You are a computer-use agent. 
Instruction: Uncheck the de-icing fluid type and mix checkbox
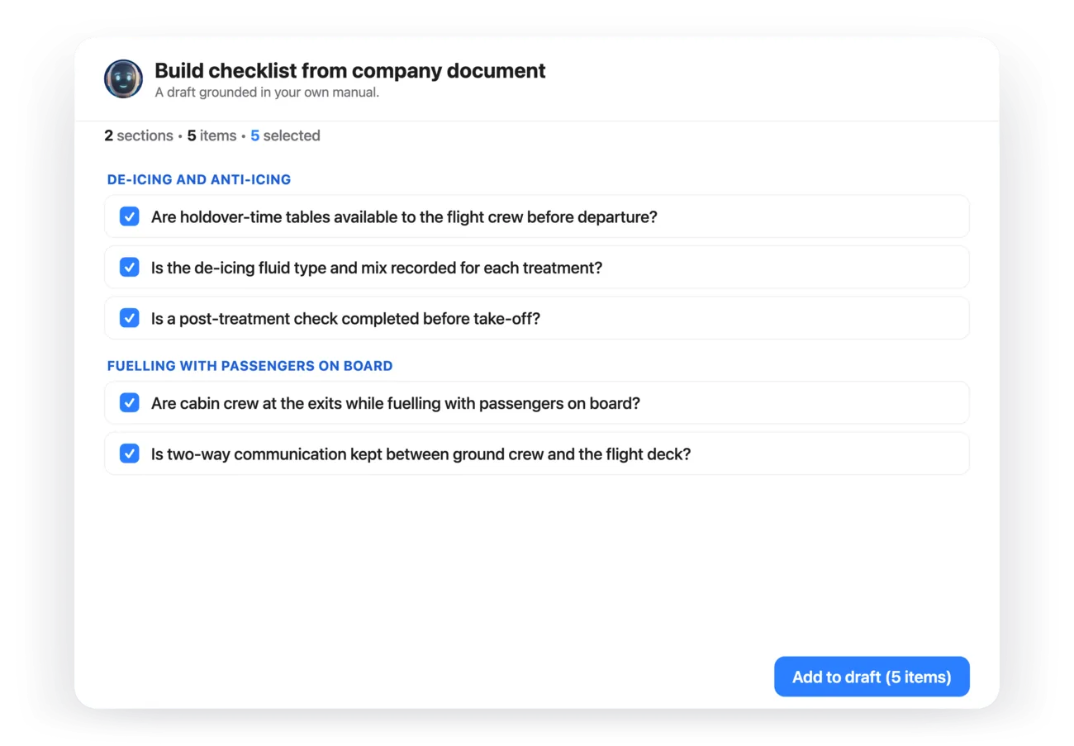pyautogui.click(x=130, y=268)
